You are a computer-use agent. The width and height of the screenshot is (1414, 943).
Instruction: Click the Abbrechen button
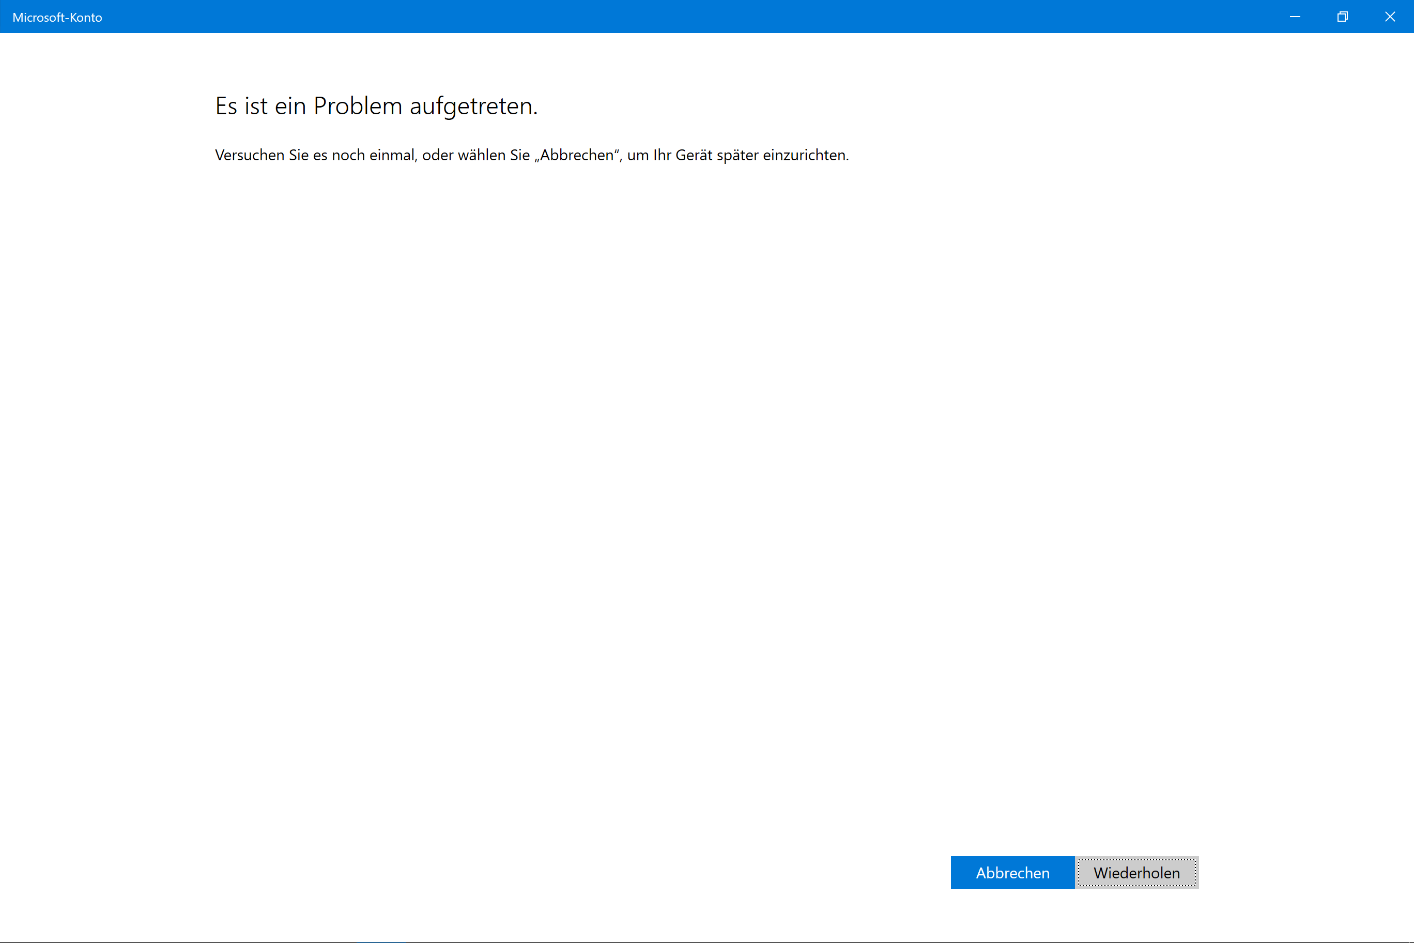[x=1012, y=873]
